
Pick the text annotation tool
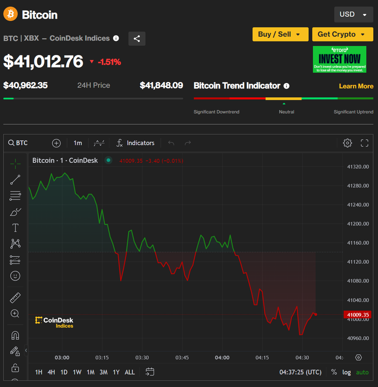pyautogui.click(x=15, y=228)
